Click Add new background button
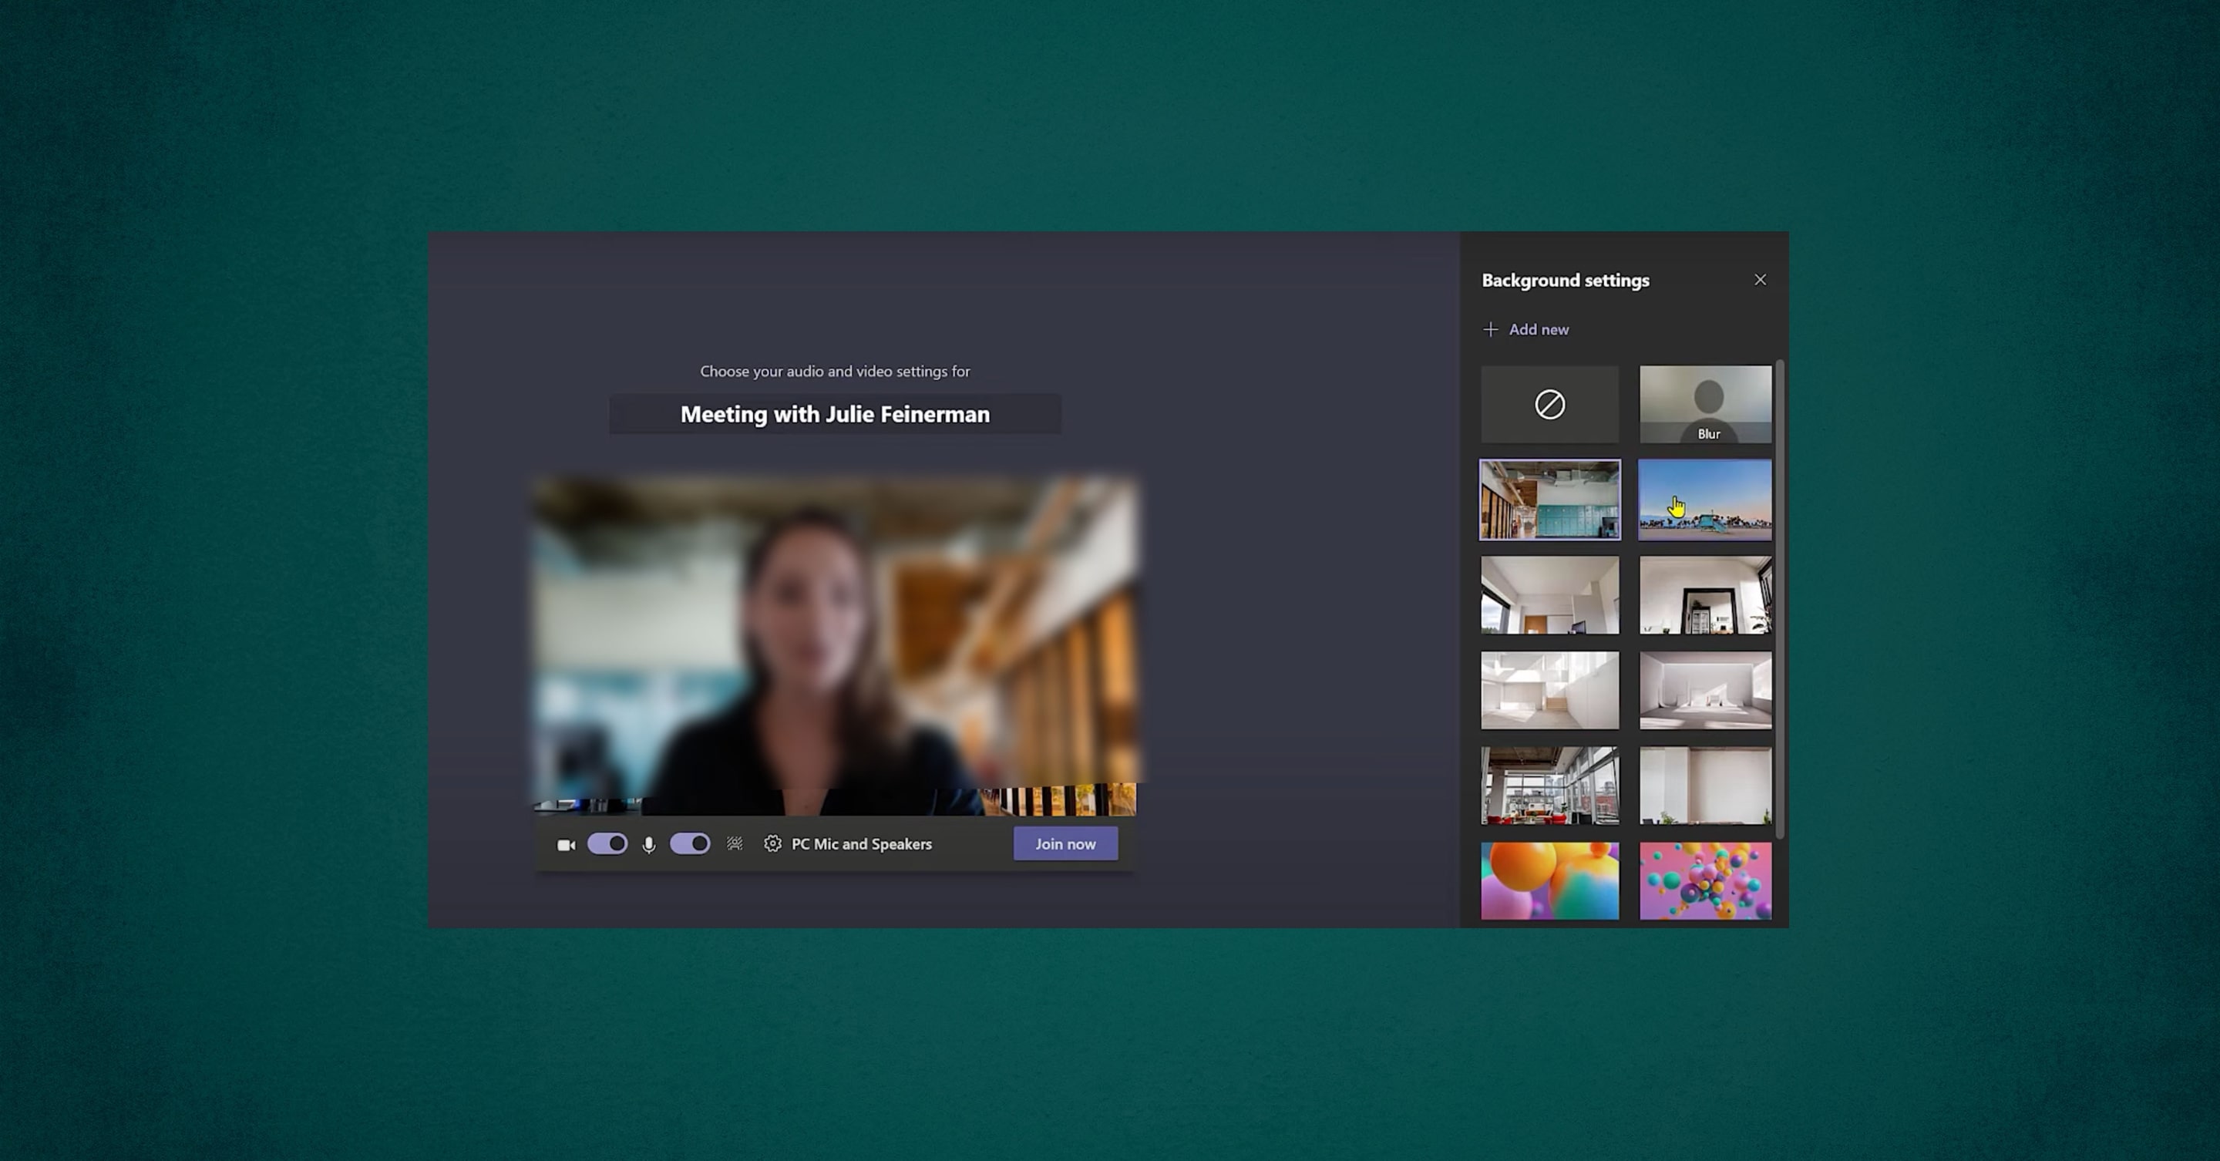2220x1161 pixels. [x=1525, y=328]
